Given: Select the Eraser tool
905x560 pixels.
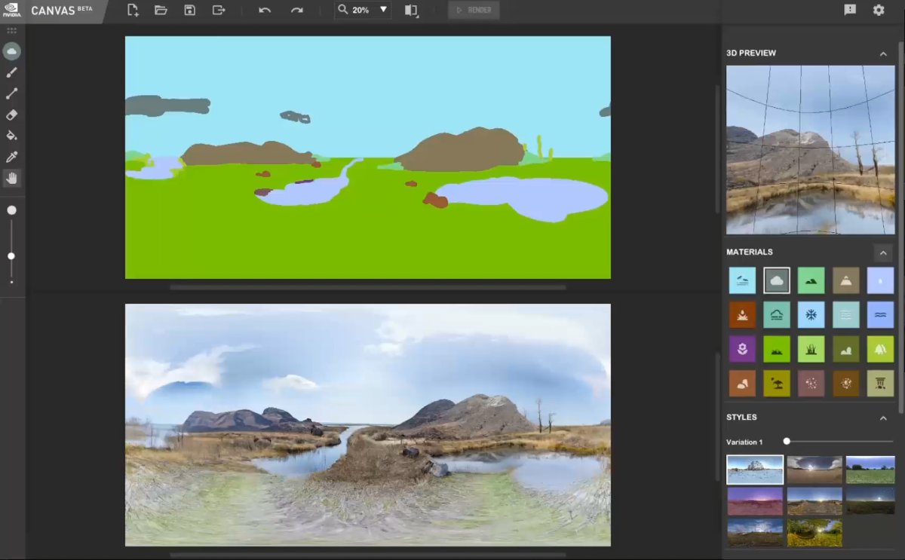Looking at the screenshot, I should (11, 115).
